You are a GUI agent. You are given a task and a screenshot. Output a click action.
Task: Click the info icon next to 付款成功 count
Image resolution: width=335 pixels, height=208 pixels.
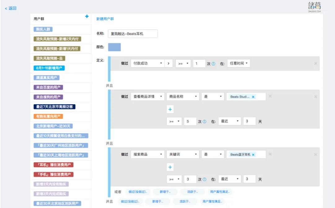point(213,64)
